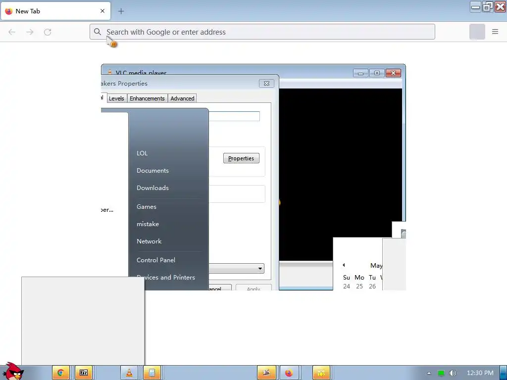The height and width of the screenshot is (380, 507).
Task: Show hidden system tray icons
Action: 429,373
